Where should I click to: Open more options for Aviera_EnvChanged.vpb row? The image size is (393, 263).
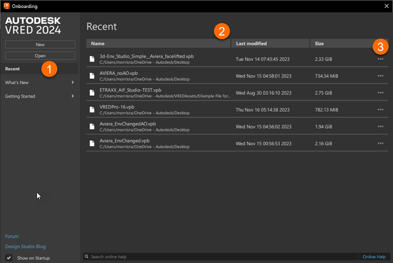(380, 143)
